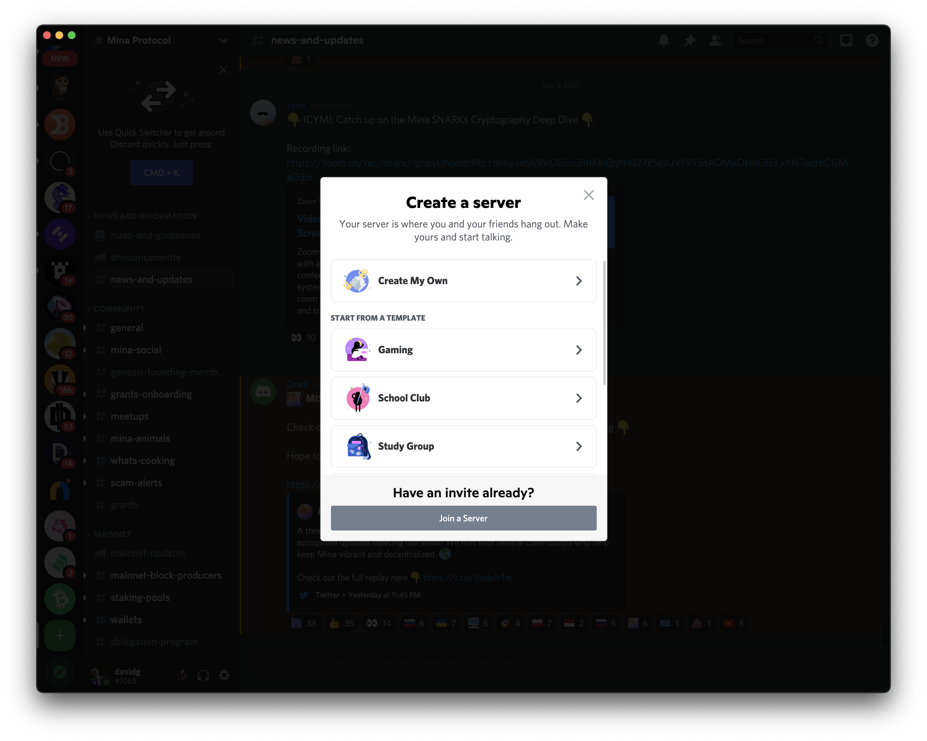Click the search bar icon

point(818,41)
